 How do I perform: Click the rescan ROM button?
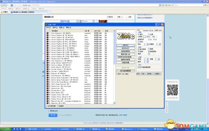(125, 54)
